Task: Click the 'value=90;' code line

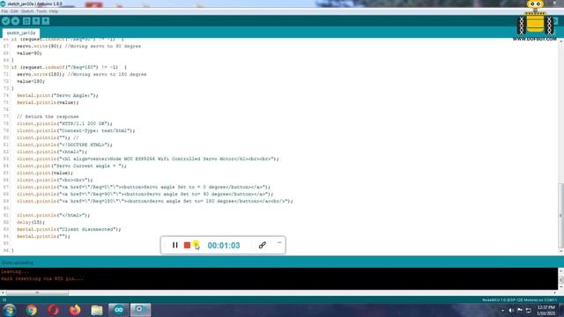Action: [29, 53]
